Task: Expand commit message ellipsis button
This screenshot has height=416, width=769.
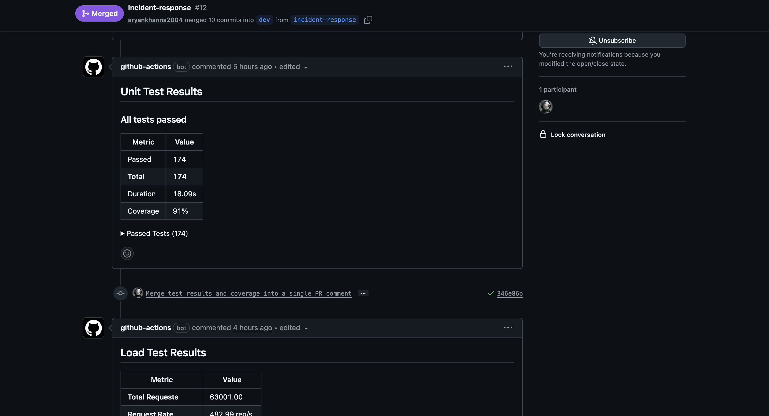Action: click(363, 293)
